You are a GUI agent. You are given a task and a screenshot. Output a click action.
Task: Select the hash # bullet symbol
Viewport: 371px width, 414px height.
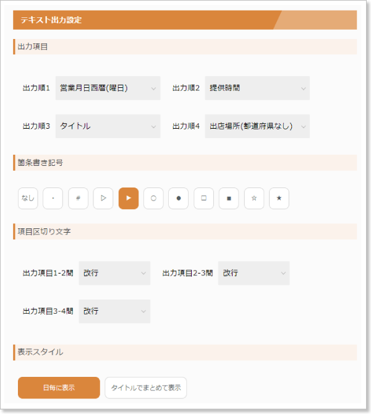78,198
